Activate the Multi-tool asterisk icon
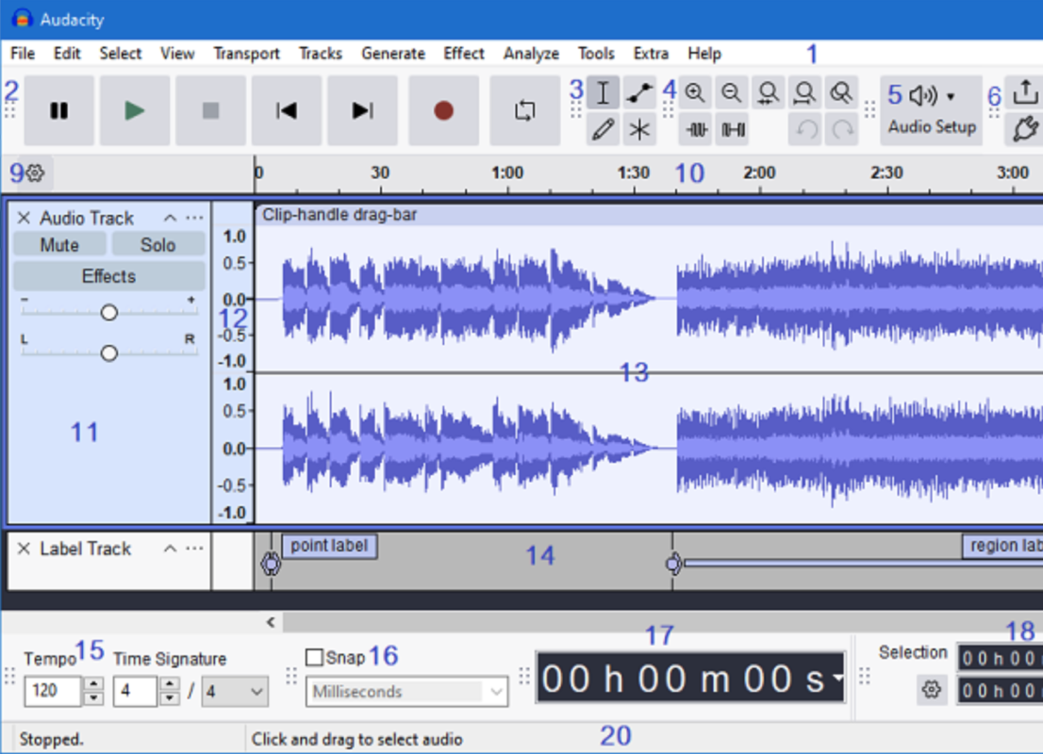 639,129
